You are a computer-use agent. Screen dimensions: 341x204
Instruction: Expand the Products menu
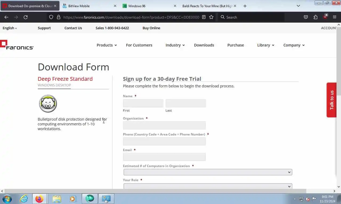tap(107, 45)
